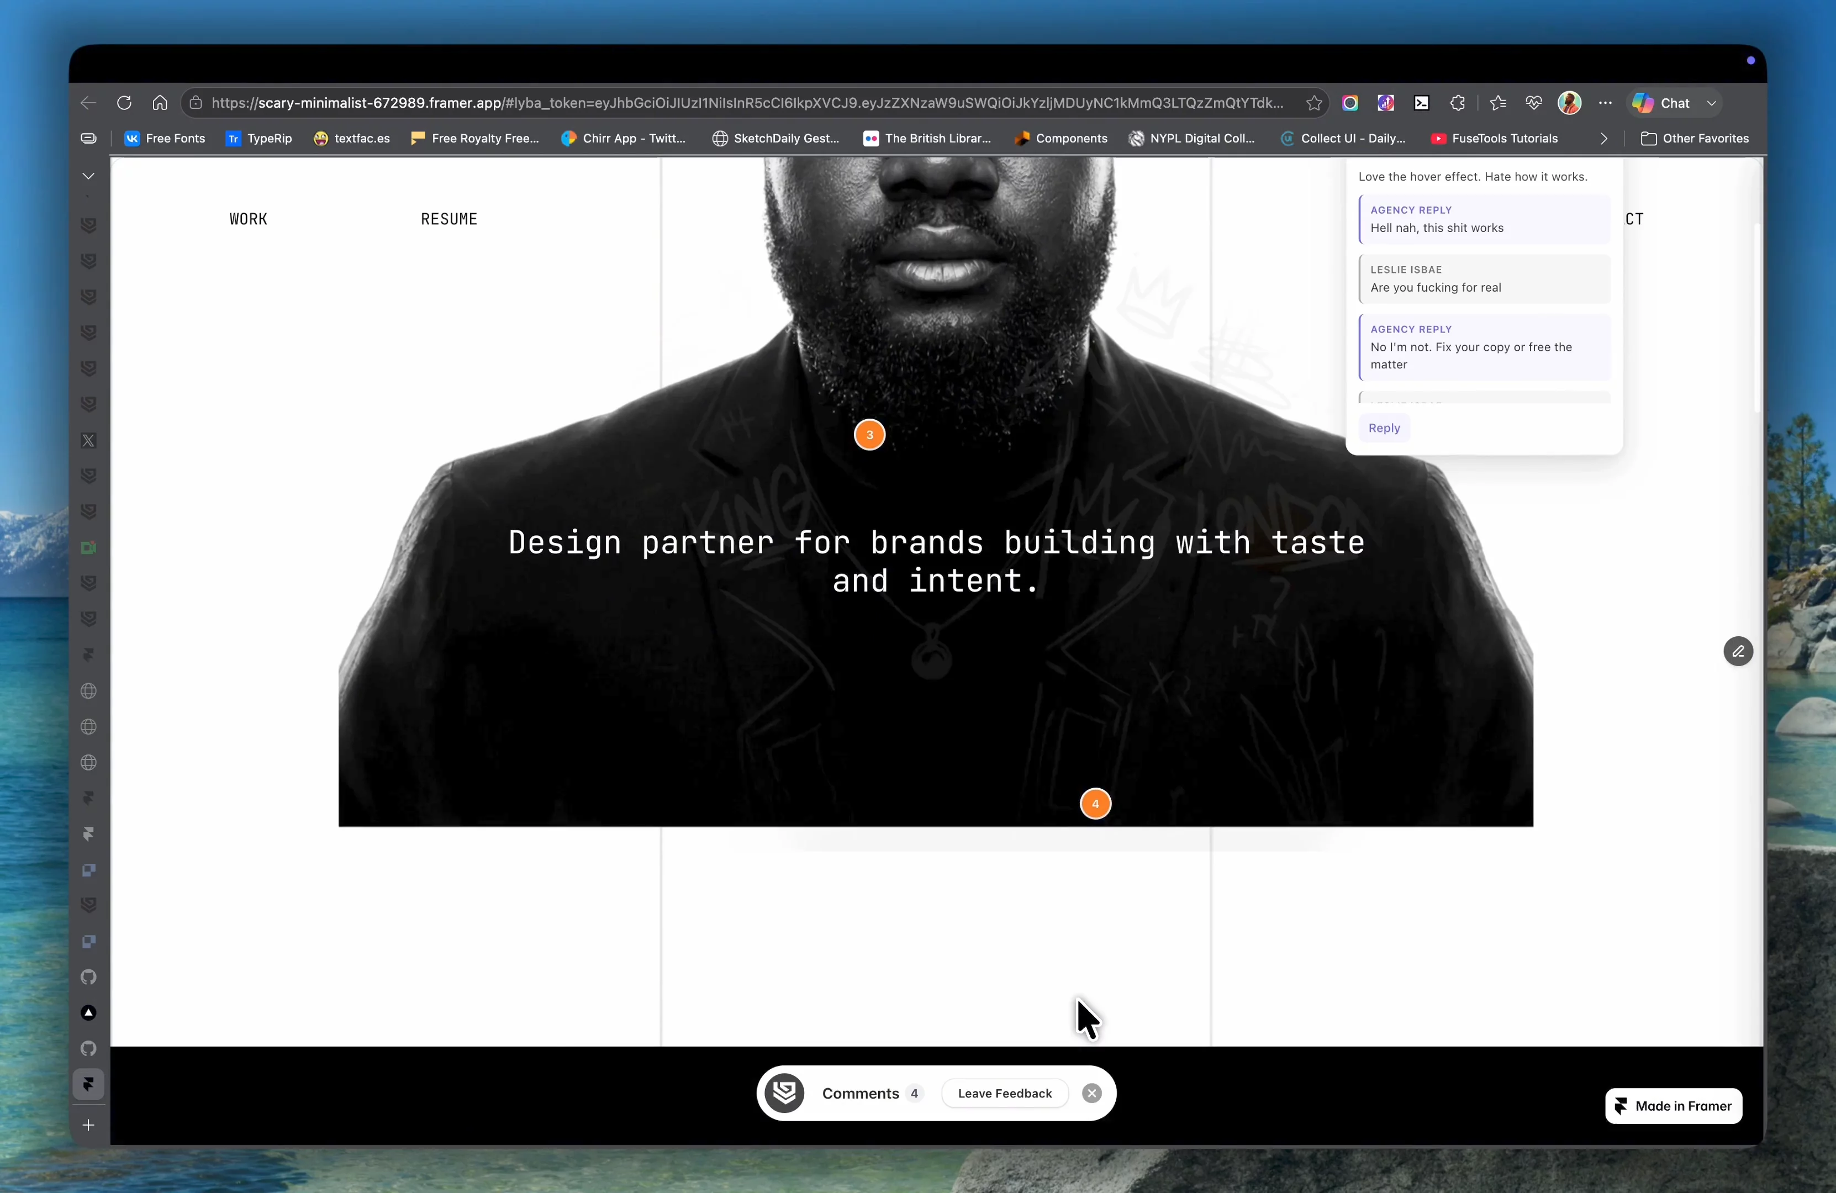
Task: Select comment pin number 4
Action: click(1095, 804)
